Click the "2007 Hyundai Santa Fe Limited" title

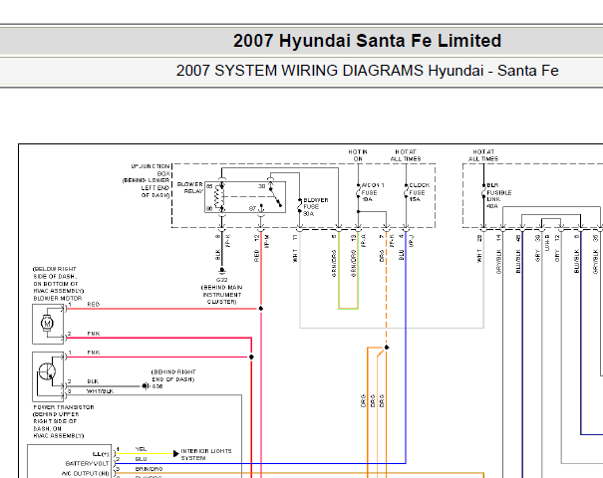367,41
